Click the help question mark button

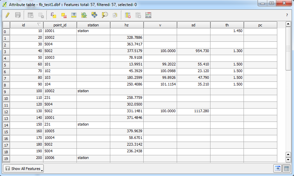pos(287,15)
